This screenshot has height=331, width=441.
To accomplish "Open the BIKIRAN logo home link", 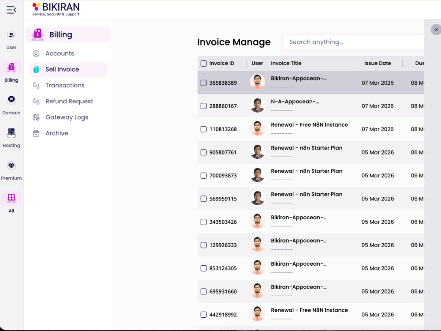I will pos(56,10).
